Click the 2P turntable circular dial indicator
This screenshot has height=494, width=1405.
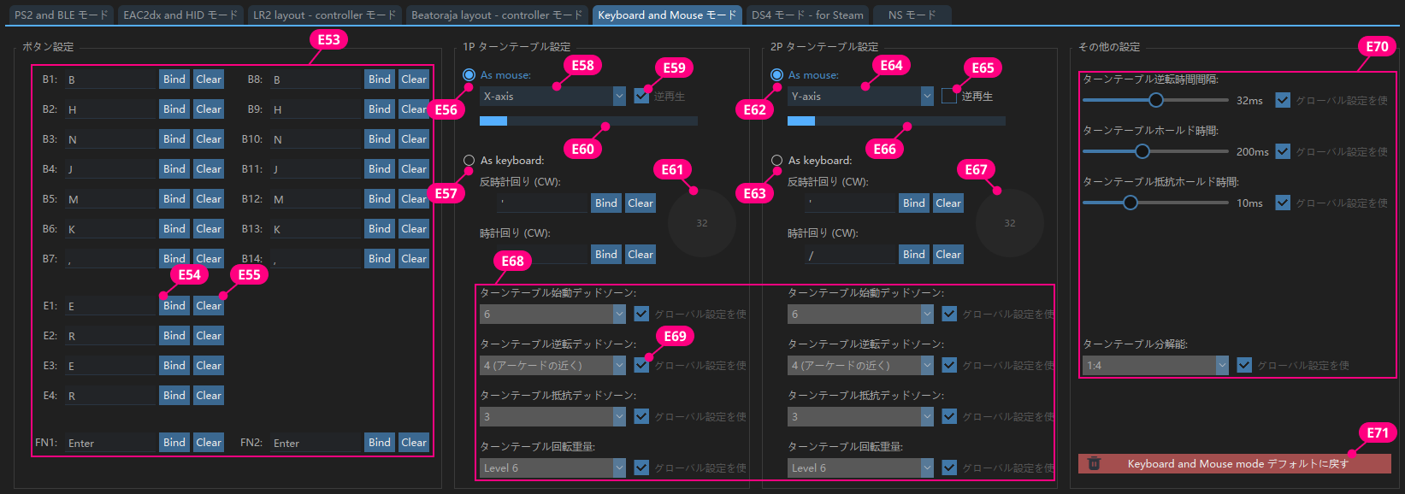click(1009, 223)
